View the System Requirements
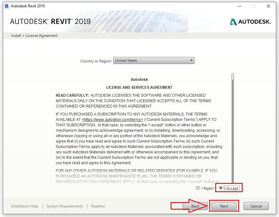Viewport: 279px width, 217px height. pyautogui.click(x=64, y=206)
